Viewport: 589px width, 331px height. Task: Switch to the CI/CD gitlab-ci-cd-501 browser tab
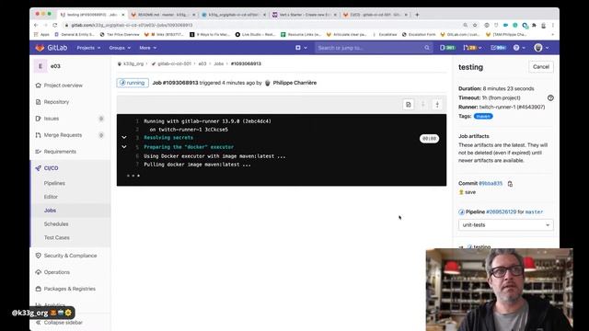[x=375, y=15]
